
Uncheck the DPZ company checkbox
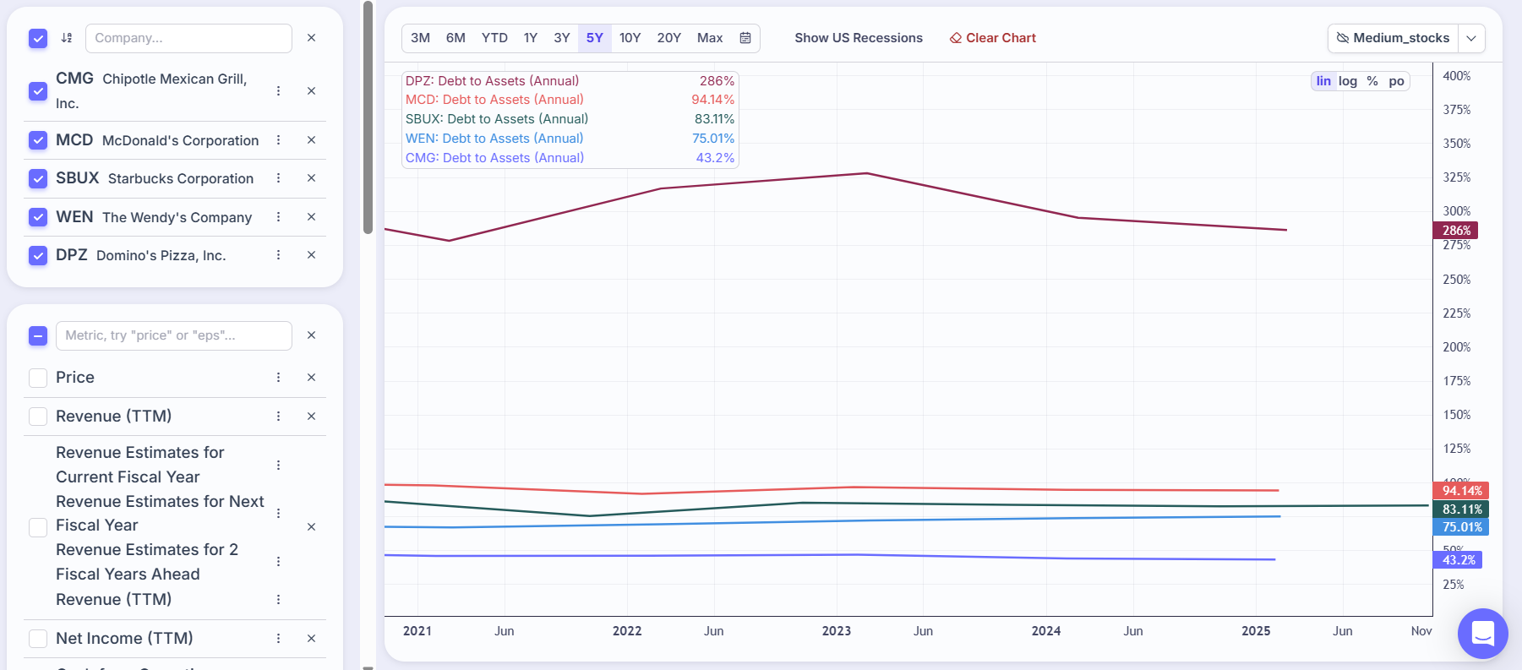[x=38, y=255]
